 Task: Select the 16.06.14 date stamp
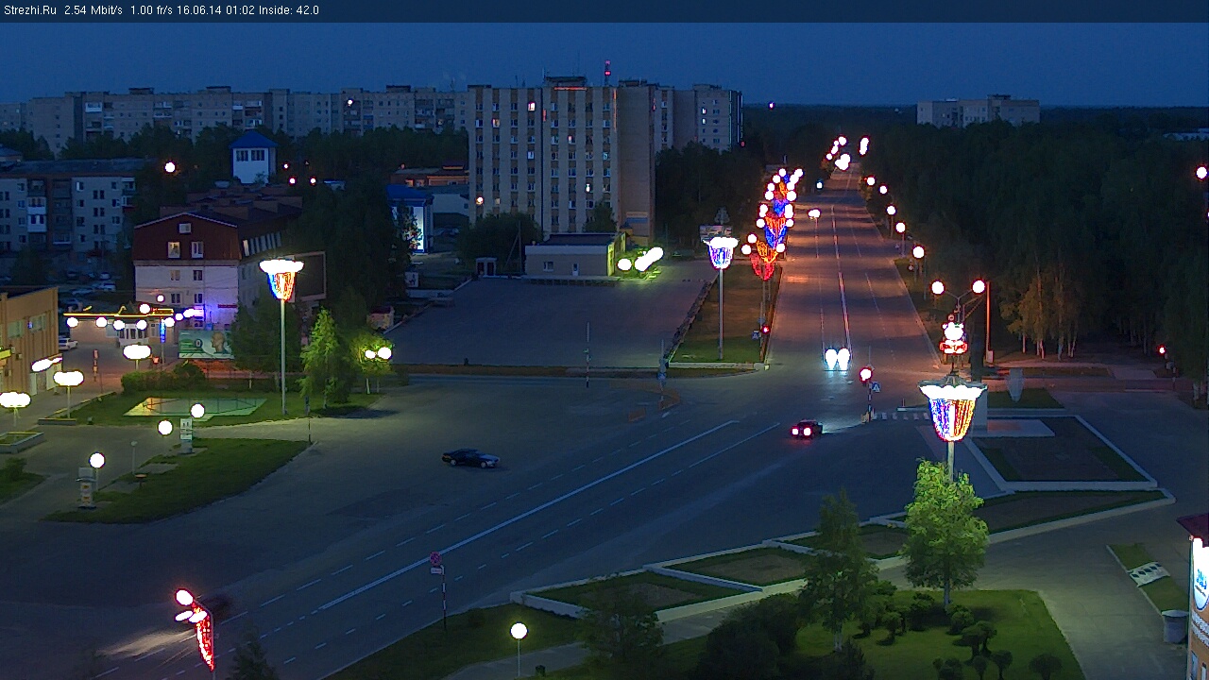(x=199, y=10)
